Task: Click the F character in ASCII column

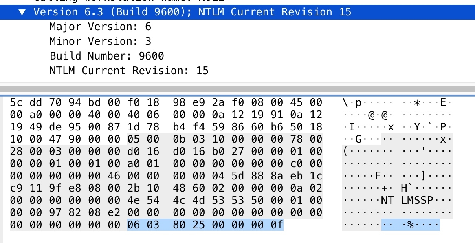Action: pos(377,176)
